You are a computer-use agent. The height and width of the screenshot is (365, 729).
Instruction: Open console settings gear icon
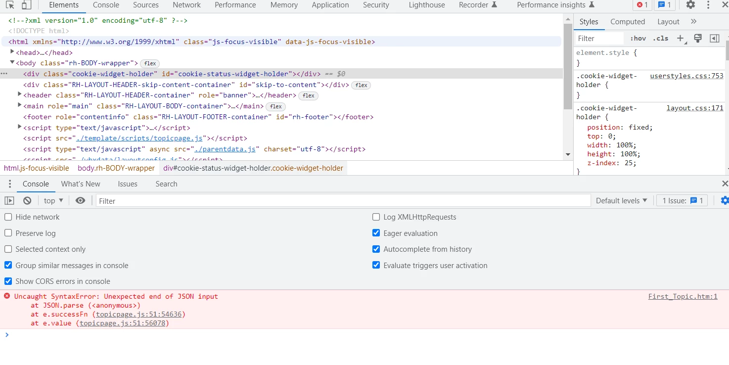[725, 200]
